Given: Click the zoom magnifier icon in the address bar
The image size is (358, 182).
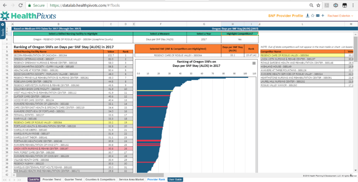Looking at the screenshot, I should pos(312,5).
